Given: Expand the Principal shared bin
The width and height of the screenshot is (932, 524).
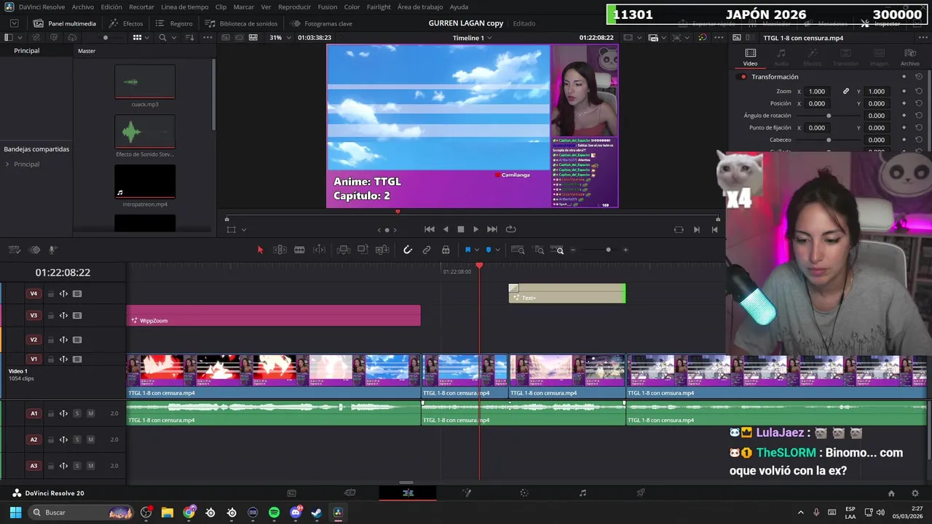Looking at the screenshot, I should (x=7, y=164).
